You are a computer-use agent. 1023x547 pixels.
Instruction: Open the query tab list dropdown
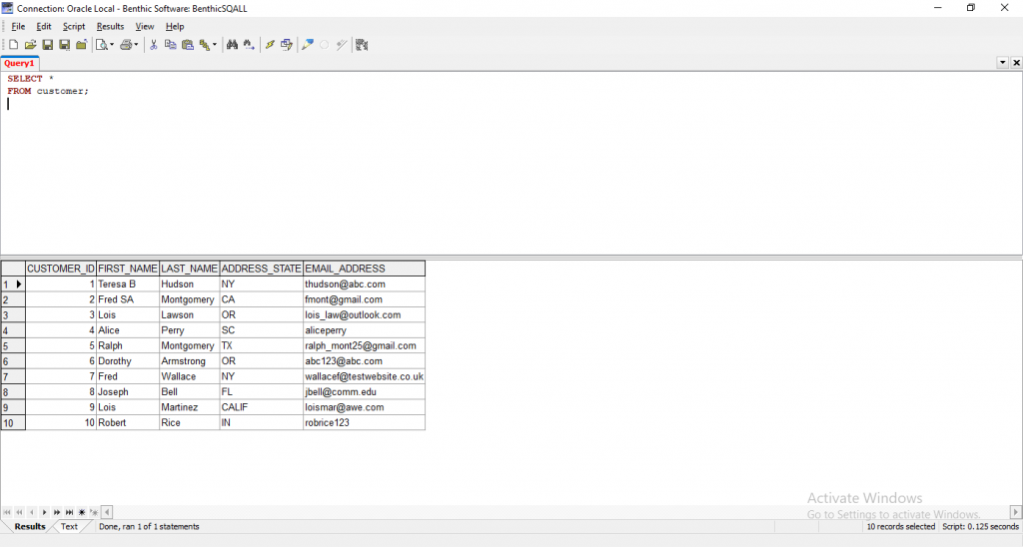coord(1003,63)
